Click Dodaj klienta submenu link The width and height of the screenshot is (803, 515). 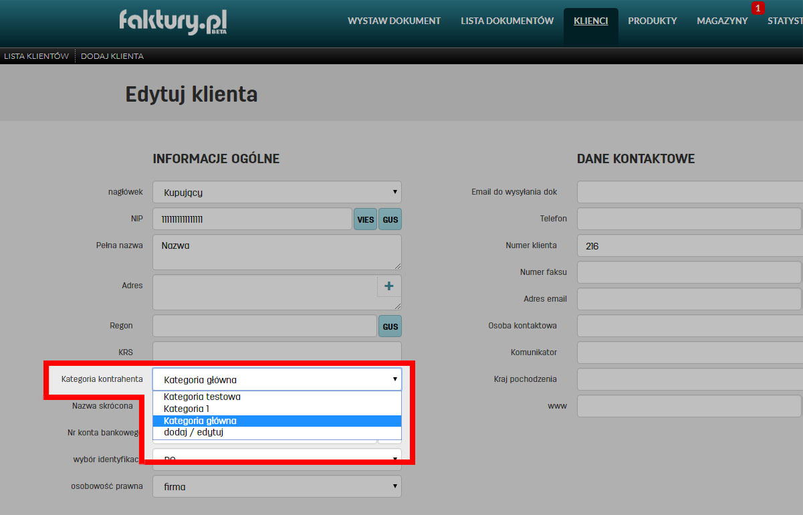point(112,56)
